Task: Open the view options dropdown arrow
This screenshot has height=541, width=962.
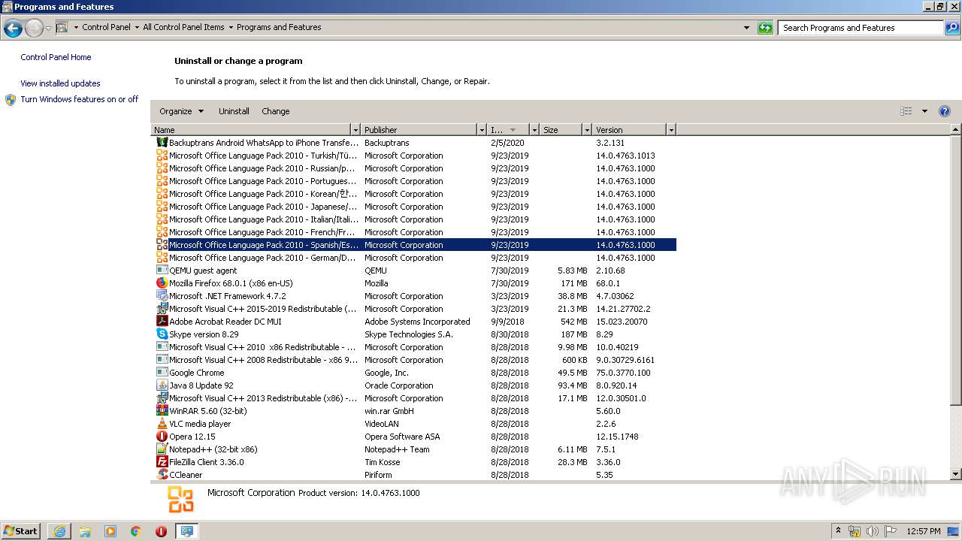Action: click(x=924, y=111)
